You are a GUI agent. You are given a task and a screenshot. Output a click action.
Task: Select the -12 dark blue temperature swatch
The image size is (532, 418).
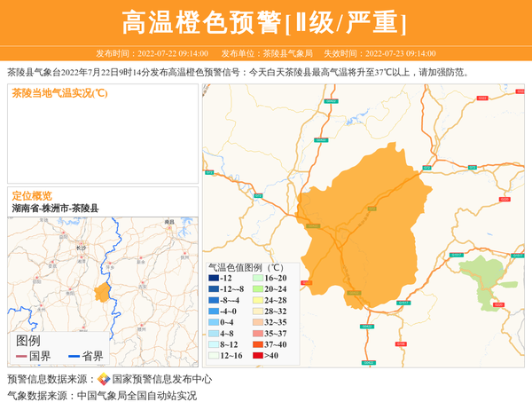click(x=214, y=279)
